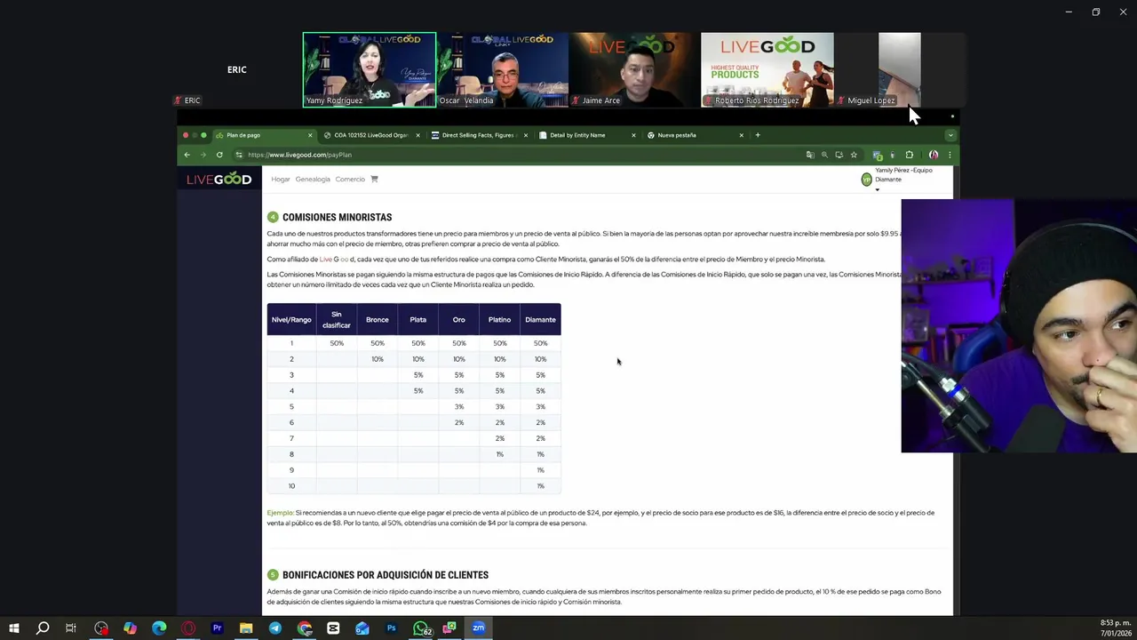The width and height of the screenshot is (1137, 640).
Task: Open the Outlook mail icon on taskbar
Action: pyautogui.click(x=362, y=628)
